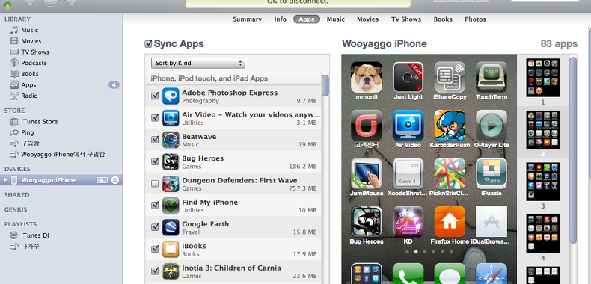
Task: Uncheck the Air Video checkbox
Action: coord(155,117)
